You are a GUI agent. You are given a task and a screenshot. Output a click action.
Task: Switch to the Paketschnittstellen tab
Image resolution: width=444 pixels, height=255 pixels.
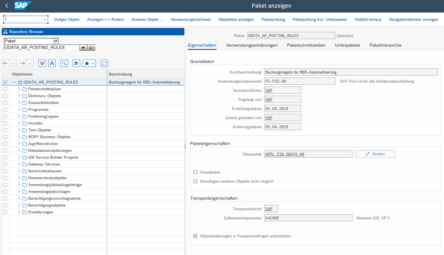(306, 45)
